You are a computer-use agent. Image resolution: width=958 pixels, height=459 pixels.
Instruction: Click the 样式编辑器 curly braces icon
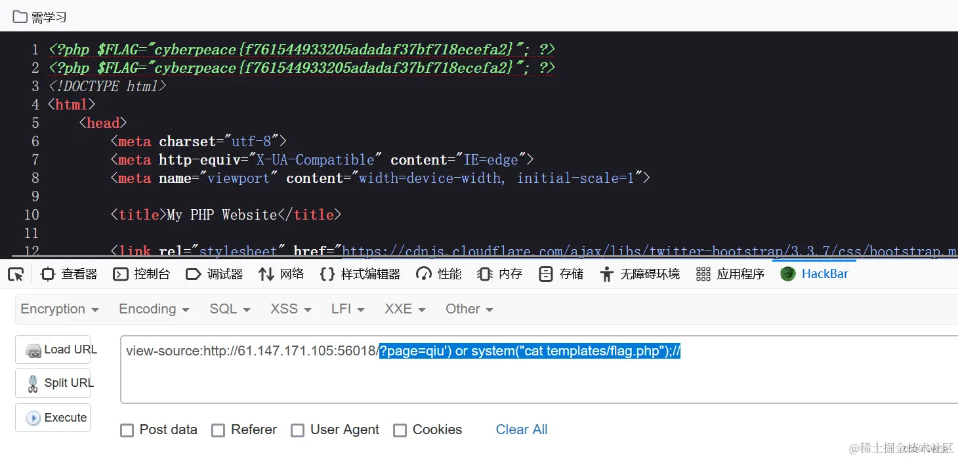click(x=327, y=274)
